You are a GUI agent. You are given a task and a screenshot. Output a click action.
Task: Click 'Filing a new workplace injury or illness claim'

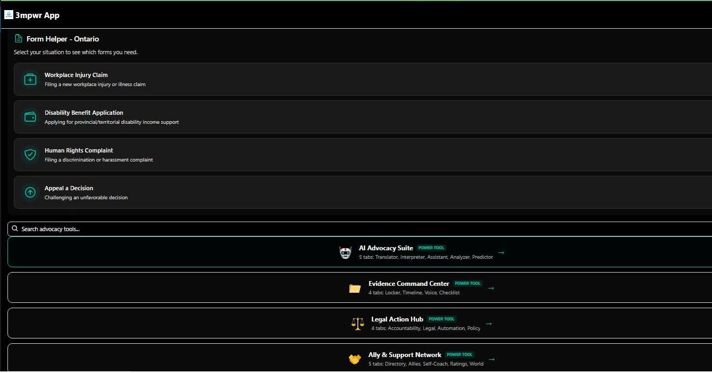[x=95, y=84]
